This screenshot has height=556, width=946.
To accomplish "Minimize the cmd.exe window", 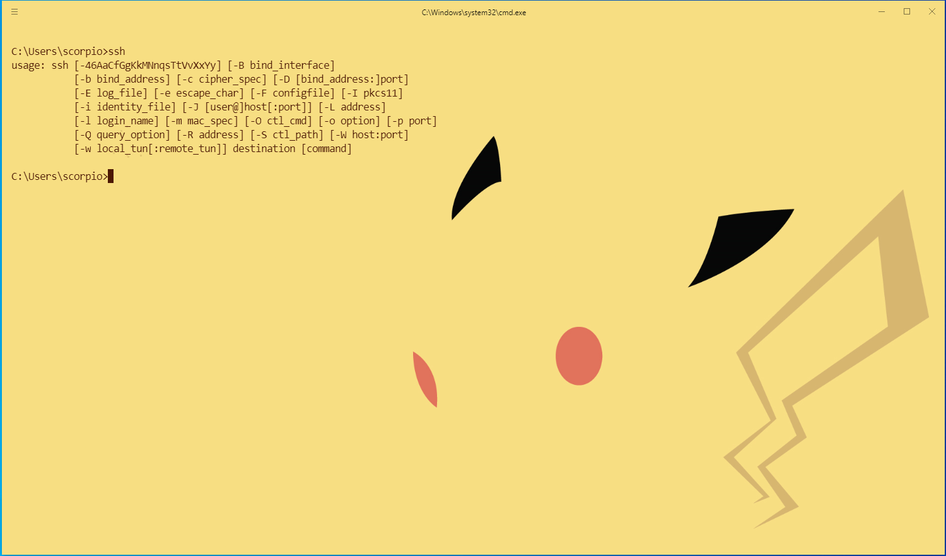I will click(882, 12).
